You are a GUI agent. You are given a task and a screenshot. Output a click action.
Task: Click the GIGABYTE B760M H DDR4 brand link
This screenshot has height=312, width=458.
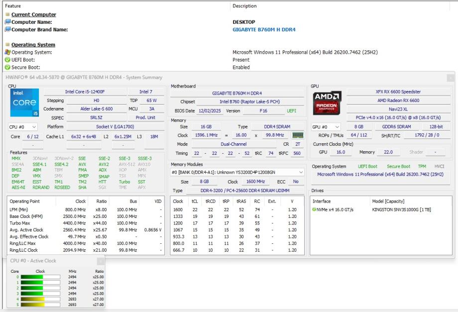tap(264, 29)
